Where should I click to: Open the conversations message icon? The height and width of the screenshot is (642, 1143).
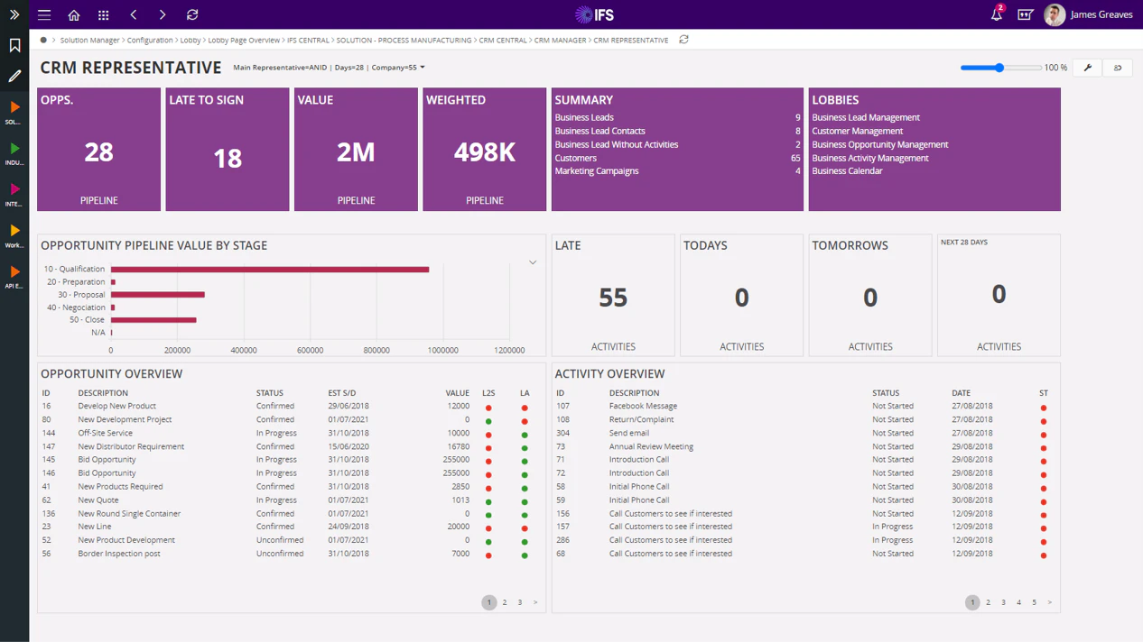[1025, 14]
